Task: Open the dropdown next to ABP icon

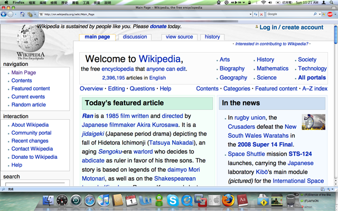Action: click(335, 14)
